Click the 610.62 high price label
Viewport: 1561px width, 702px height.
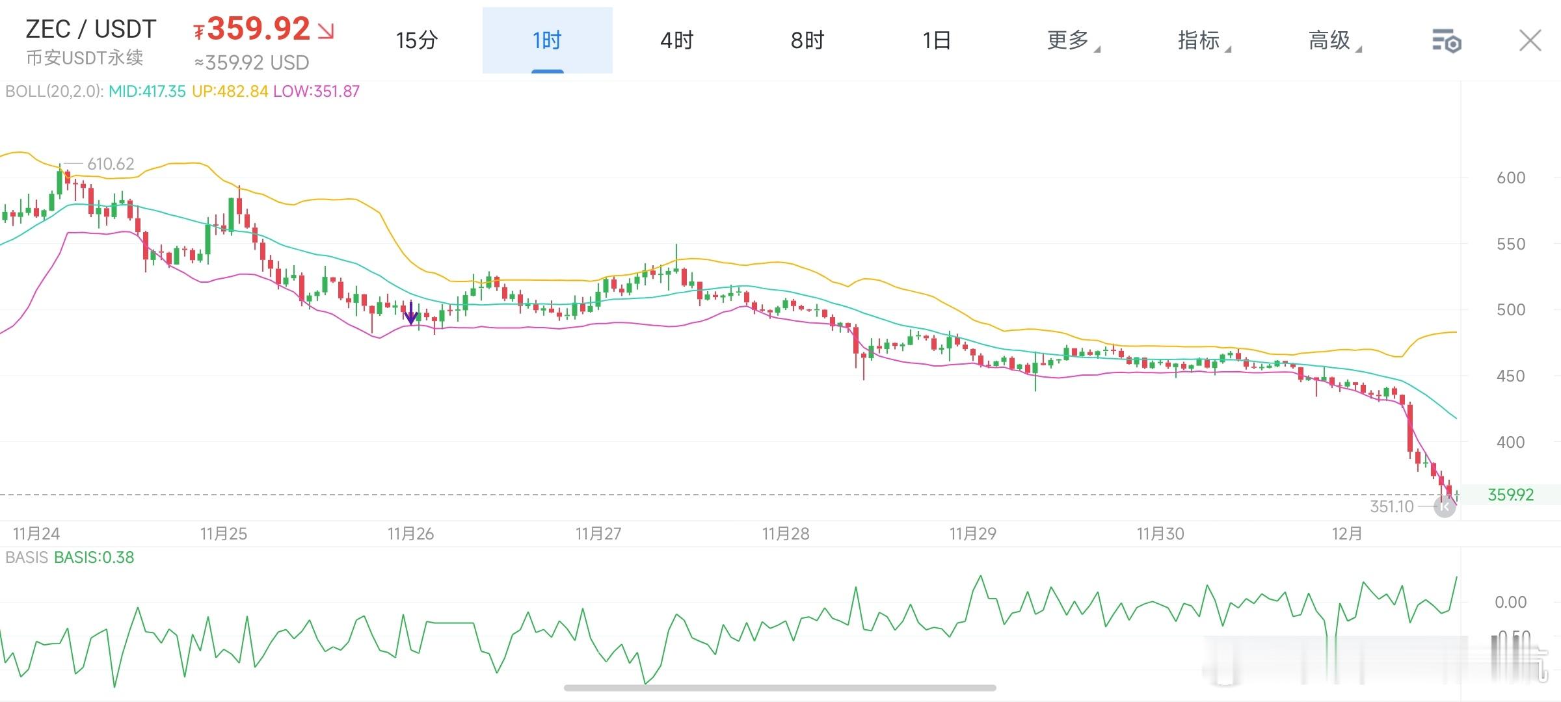click(111, 164)
